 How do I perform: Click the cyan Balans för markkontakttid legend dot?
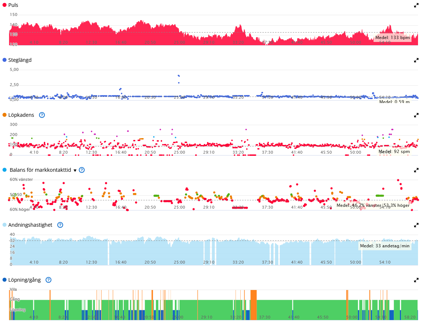tap(4, 170)
